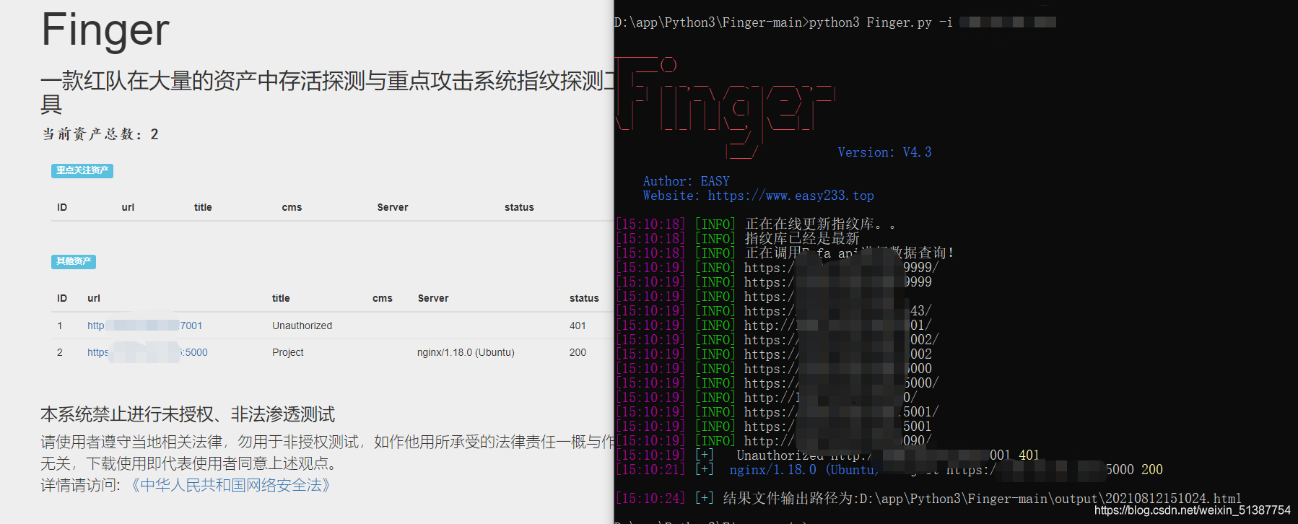The width and height of the screenshot is (1298, 524).
Task: Open the https link ending in :5000
Action: click(x=147, y=352)
